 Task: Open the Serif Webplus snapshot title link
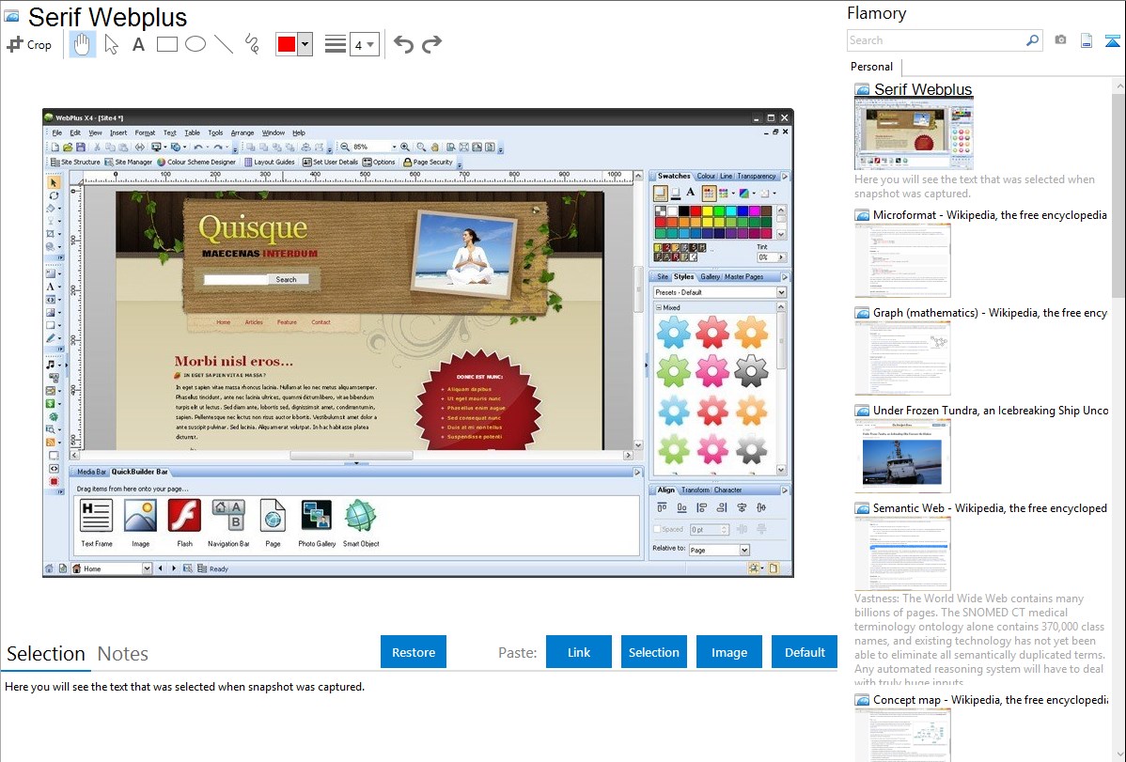[923, 89]
